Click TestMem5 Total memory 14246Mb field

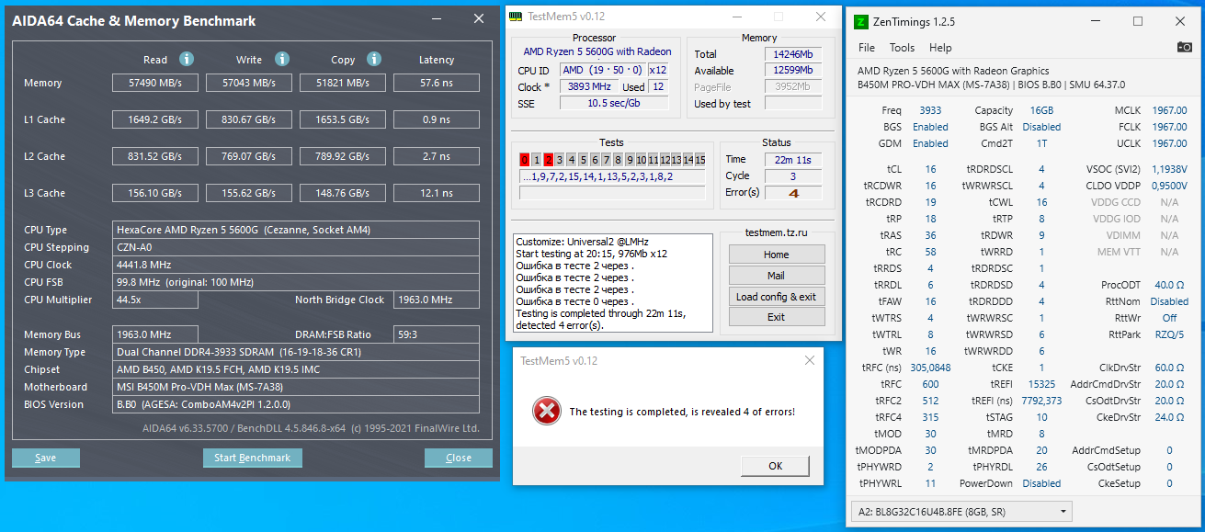[x=793, y=54]
